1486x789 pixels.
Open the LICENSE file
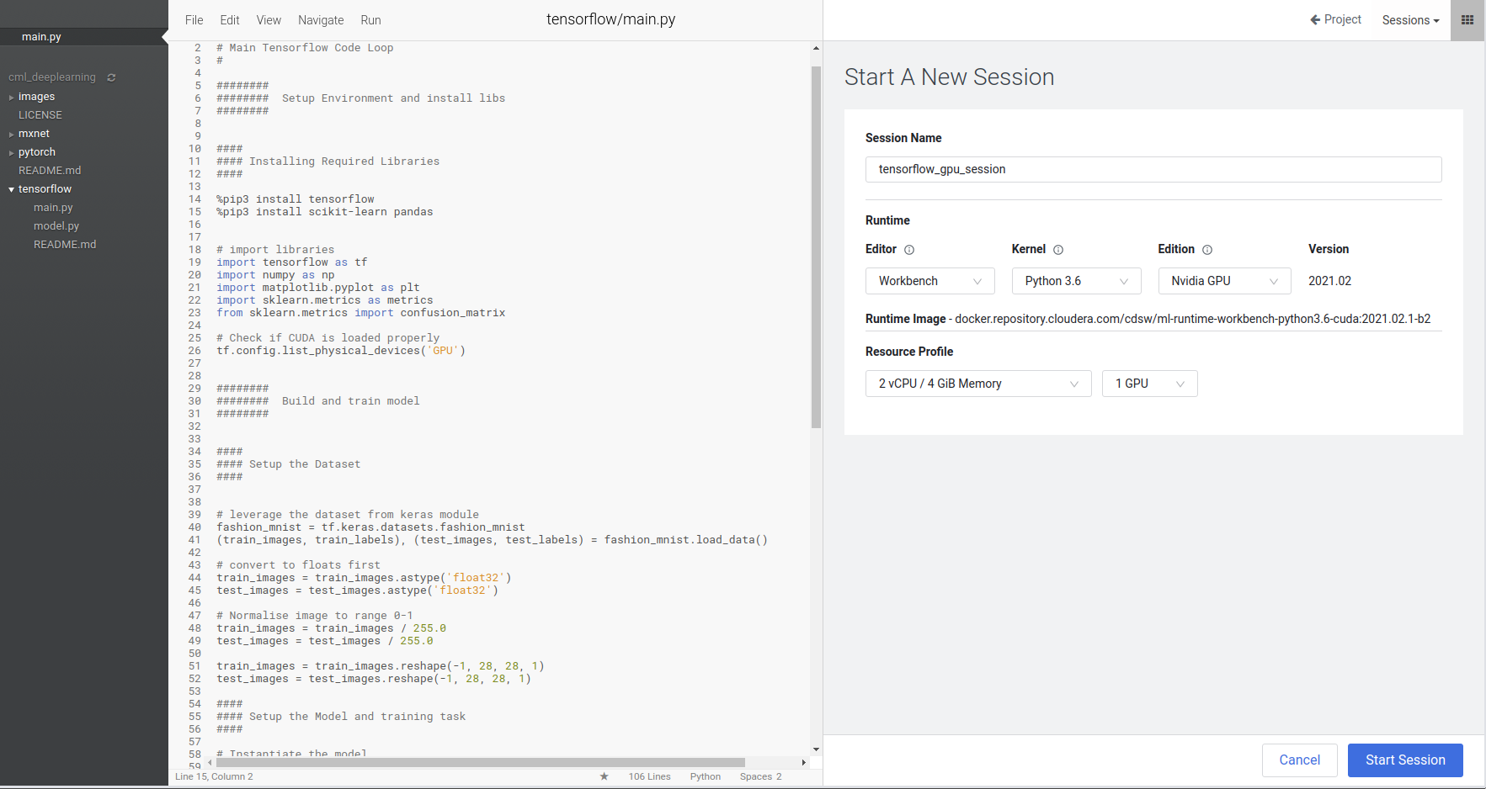tap(40, 115)
